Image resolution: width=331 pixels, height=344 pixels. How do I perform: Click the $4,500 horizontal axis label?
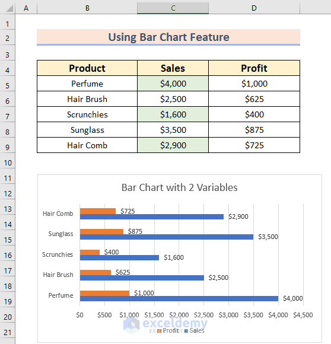click(303, 315)
